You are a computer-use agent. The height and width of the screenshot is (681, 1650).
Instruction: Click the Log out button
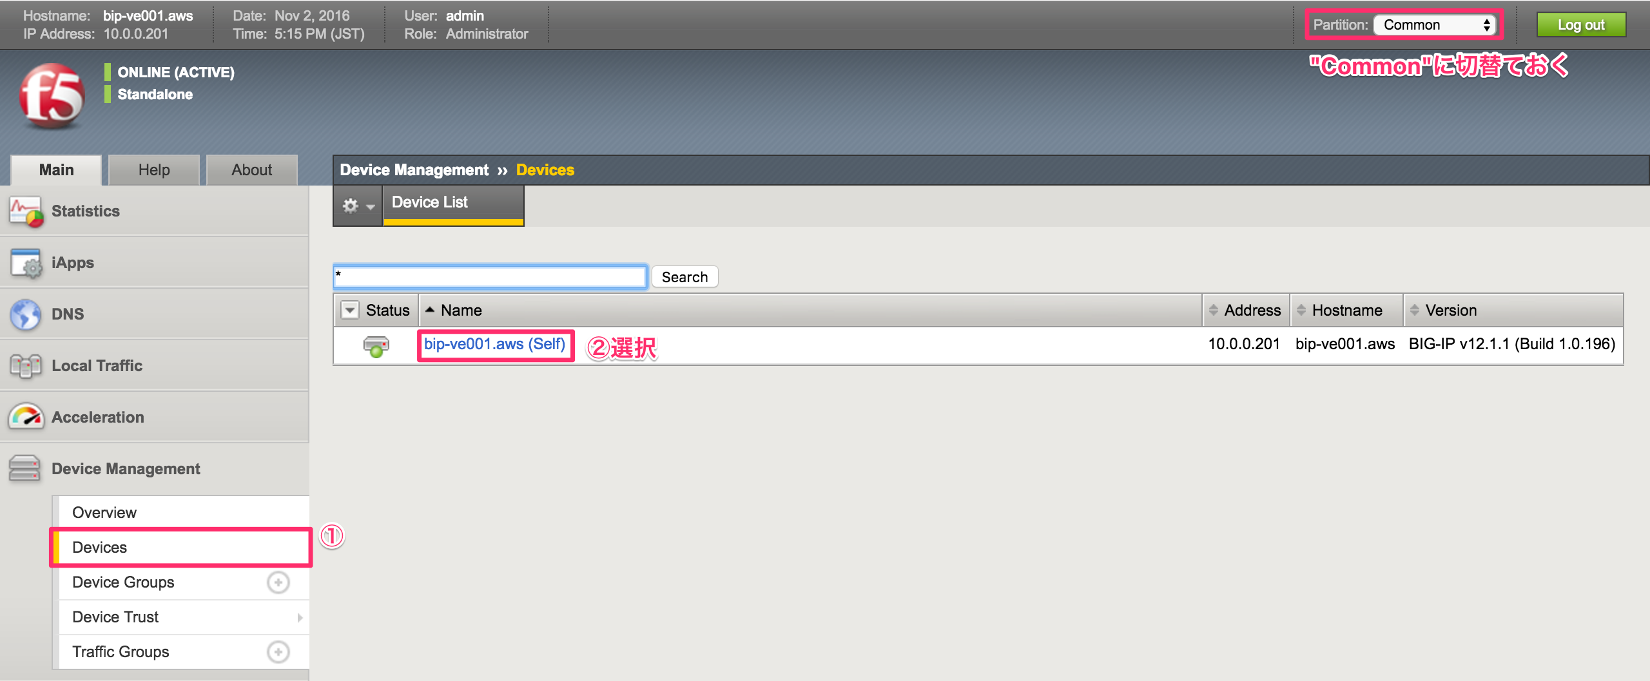1582,24
